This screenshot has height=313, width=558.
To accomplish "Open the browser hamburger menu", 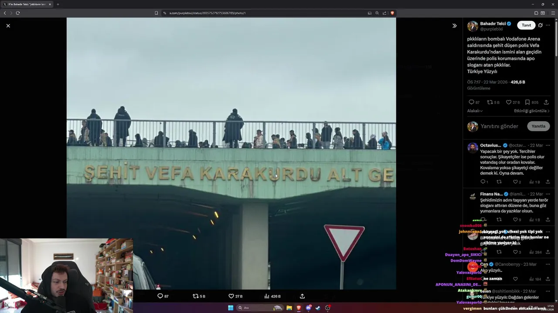I will (553, 13).
